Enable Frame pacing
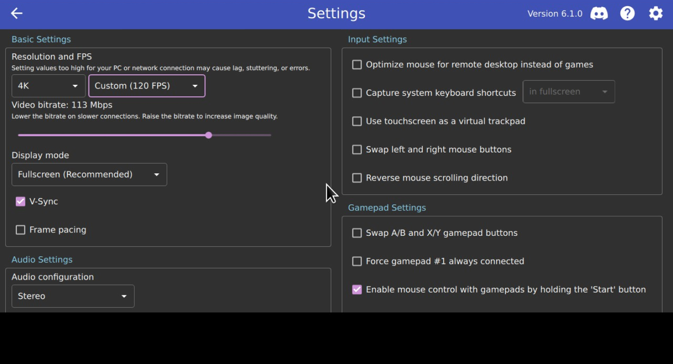 (20, 230)
